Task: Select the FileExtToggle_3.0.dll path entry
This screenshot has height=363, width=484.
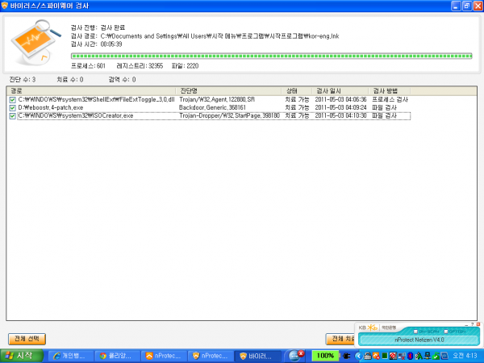Action: click(x=96, y=100)
